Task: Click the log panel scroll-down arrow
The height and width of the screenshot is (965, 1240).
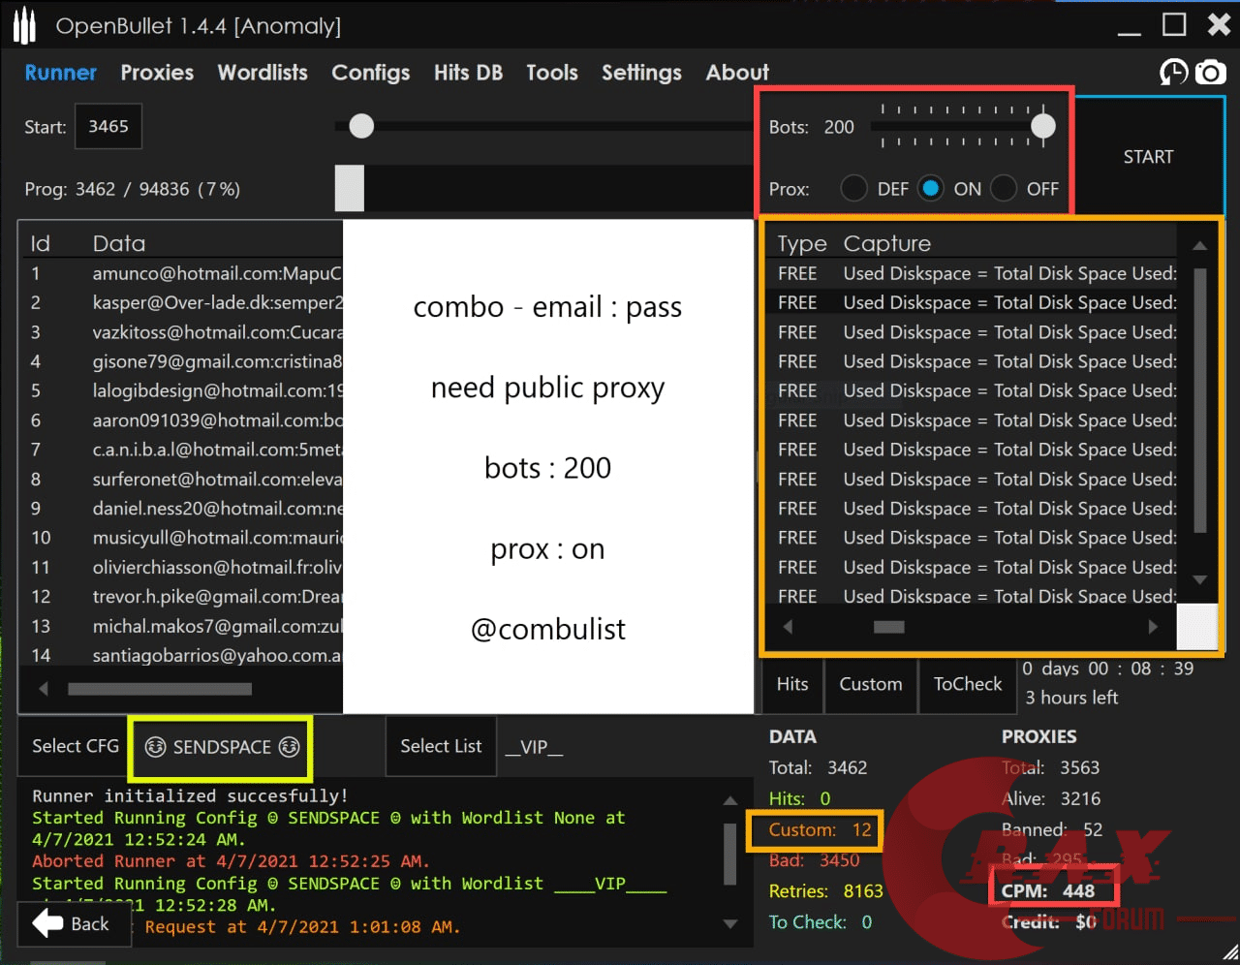Action: (x=730, y=924)
